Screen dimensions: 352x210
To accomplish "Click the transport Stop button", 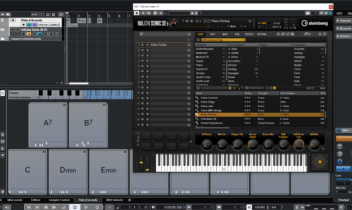I will click(x=75, y=207).
